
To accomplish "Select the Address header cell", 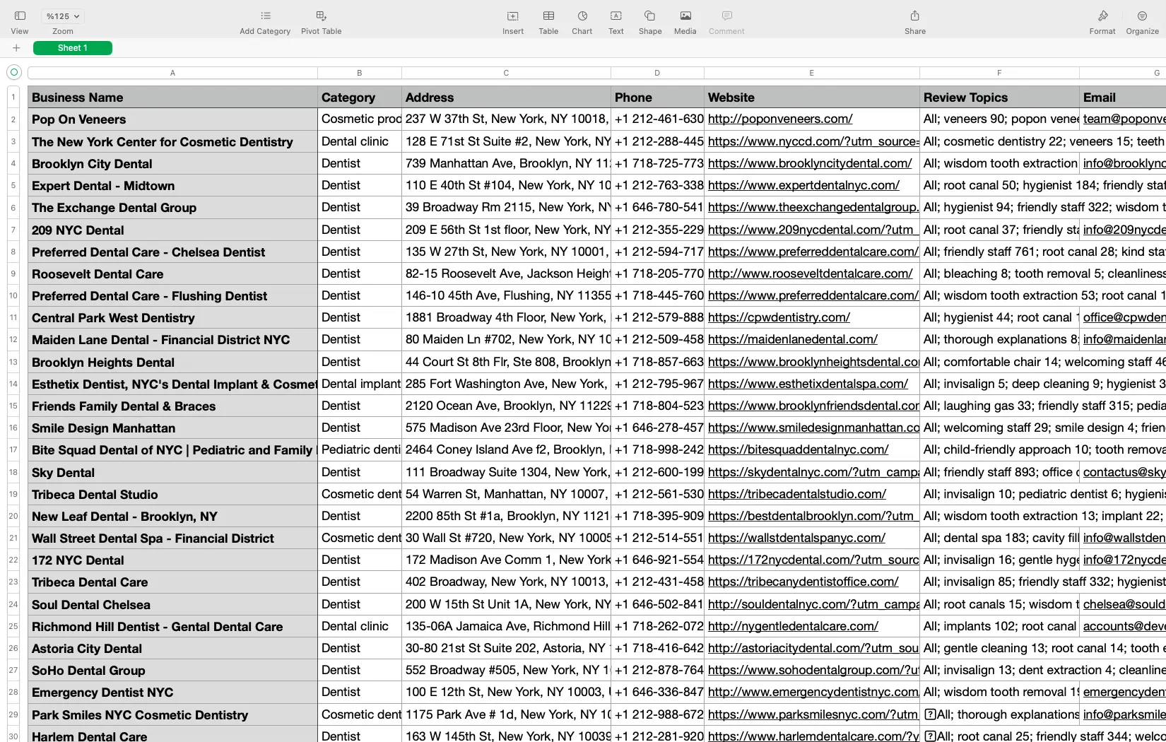I will tap(506, 98).
